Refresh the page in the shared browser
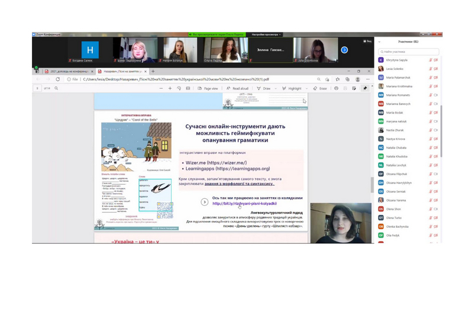The height and width of the screenshot is (335, 474). [57, 79]
